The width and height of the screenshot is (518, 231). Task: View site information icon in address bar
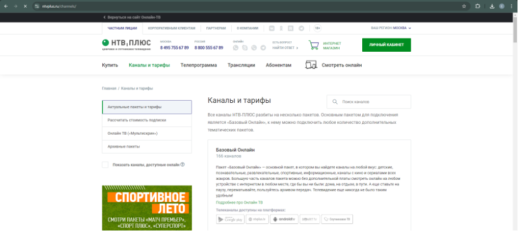click(37, 6)
